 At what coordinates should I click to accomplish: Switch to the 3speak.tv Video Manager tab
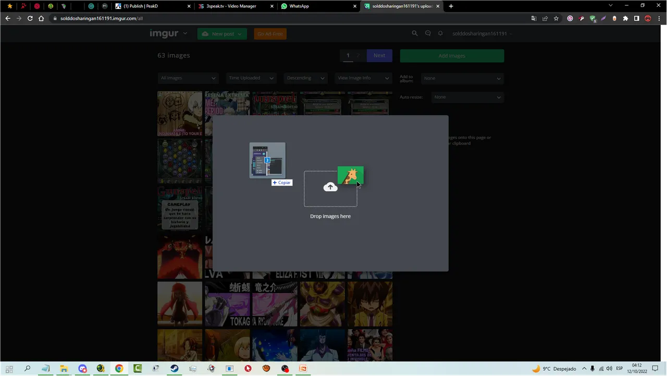231,6
